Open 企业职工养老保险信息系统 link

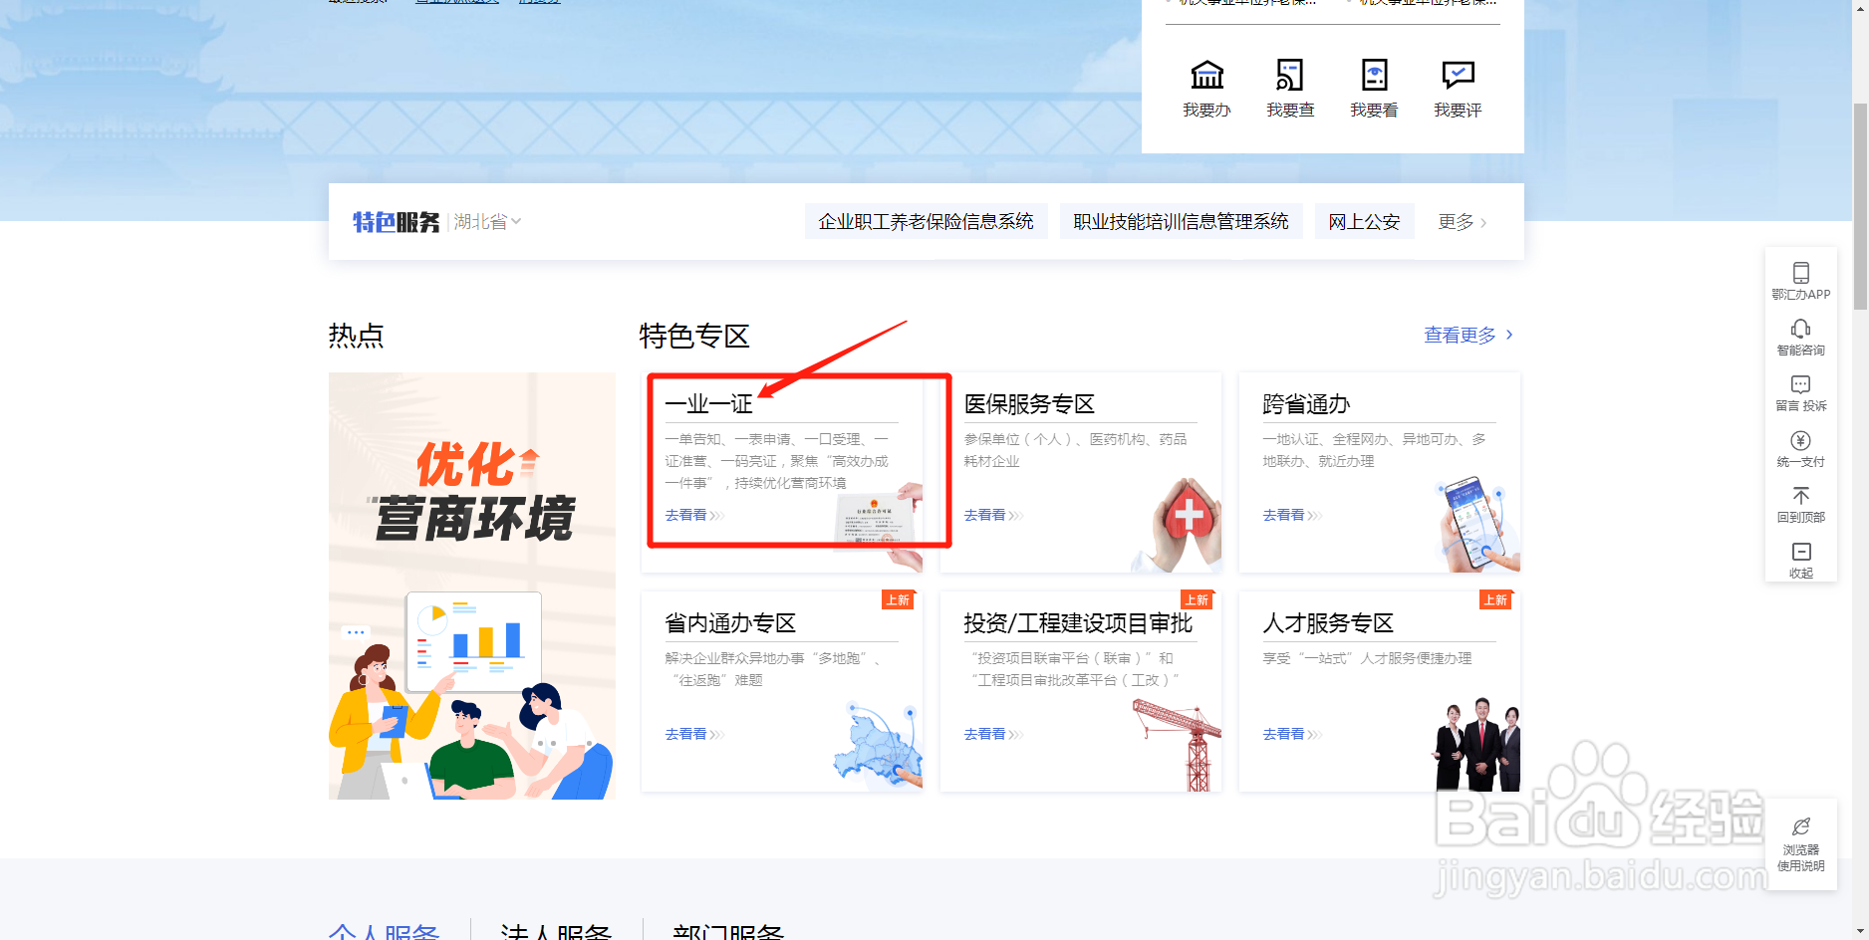926,221
